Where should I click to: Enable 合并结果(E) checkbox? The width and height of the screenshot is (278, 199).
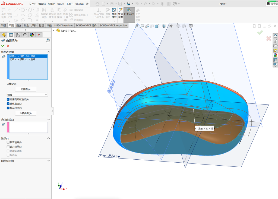8,147
